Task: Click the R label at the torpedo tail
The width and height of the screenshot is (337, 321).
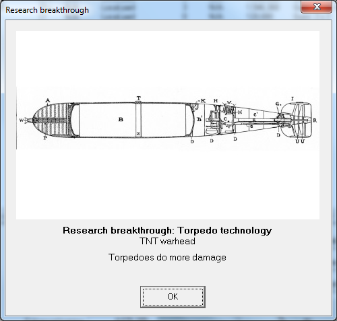Action: pyautogui.click(x=315, y=120)
